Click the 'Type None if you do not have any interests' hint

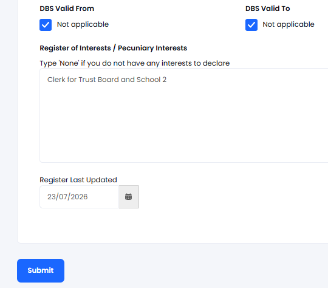pyautogui.click(x=135, y=63)
